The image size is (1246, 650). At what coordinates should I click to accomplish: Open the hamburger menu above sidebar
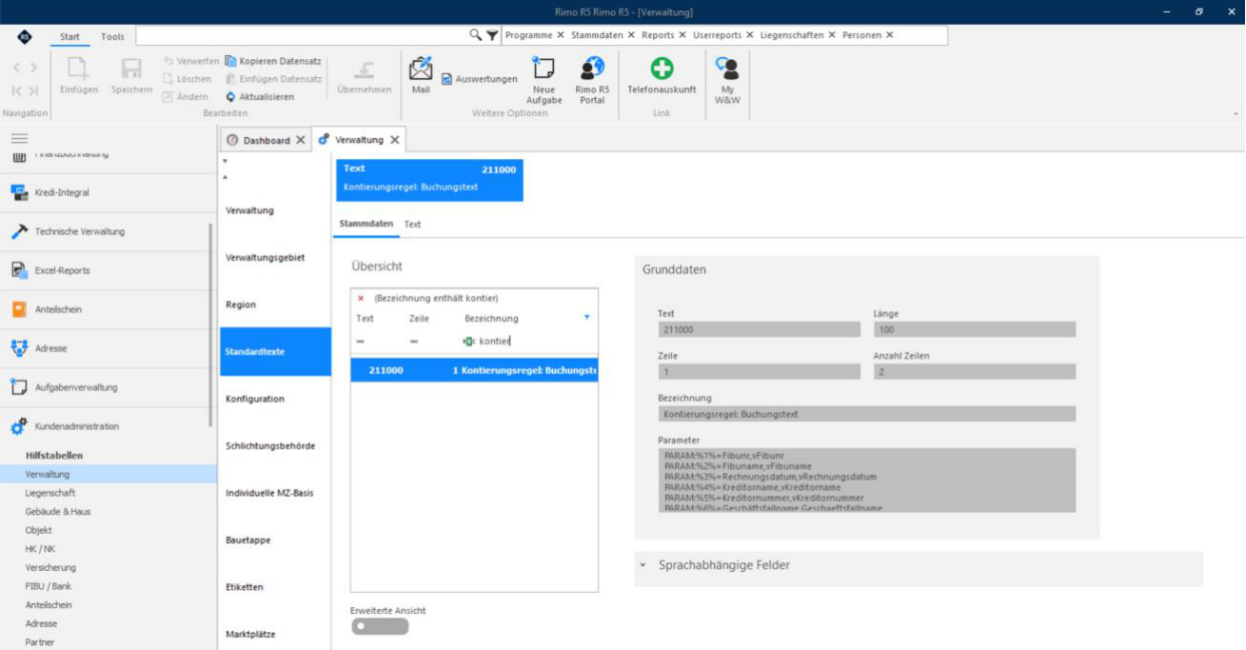pyautogui.click(x=20, y=138)
